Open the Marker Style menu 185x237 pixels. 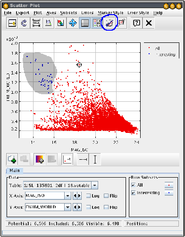click(110, 13)
